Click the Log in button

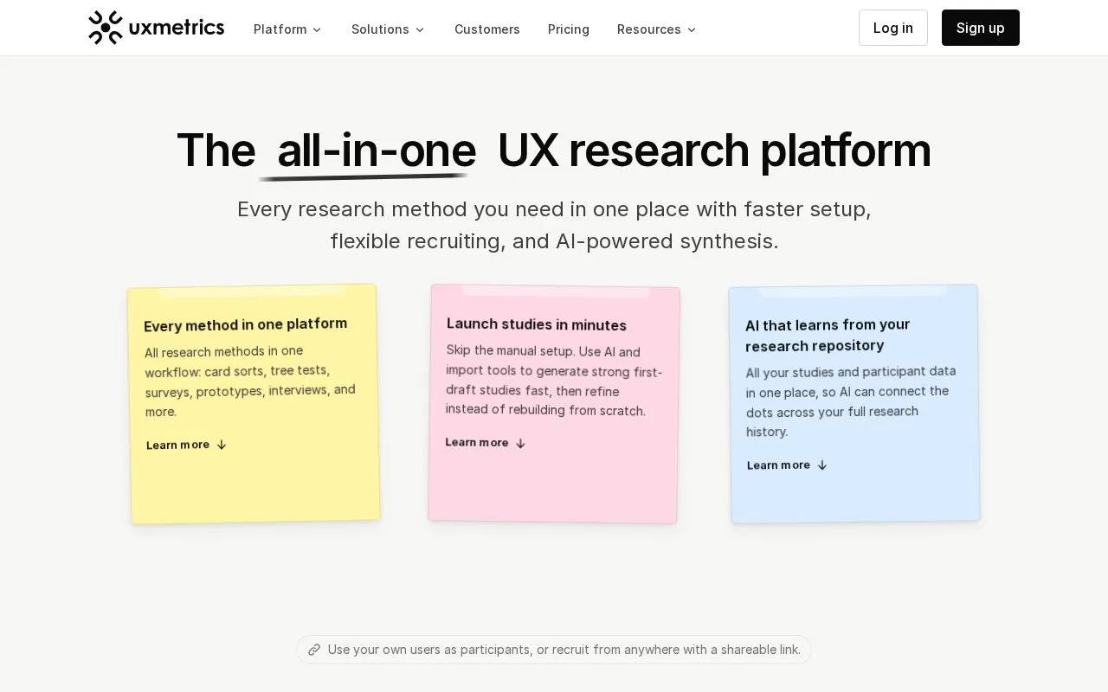(893, 28)
